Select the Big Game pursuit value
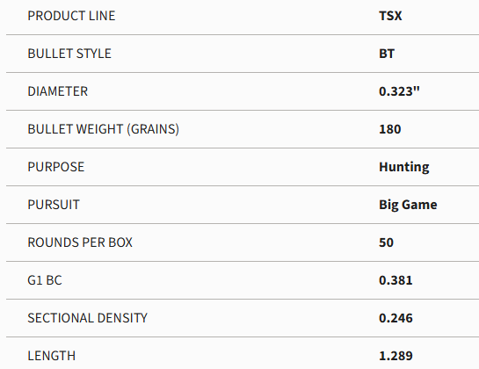This screenshot has height=369, width=479. point(408,205)
